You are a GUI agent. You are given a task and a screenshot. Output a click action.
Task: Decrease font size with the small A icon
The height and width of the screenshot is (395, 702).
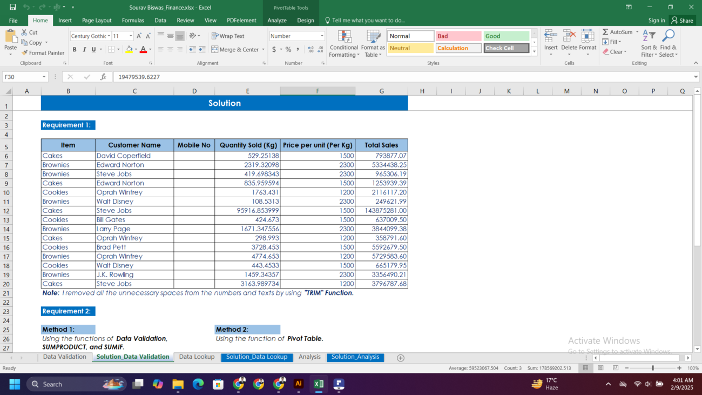(148, 36)
